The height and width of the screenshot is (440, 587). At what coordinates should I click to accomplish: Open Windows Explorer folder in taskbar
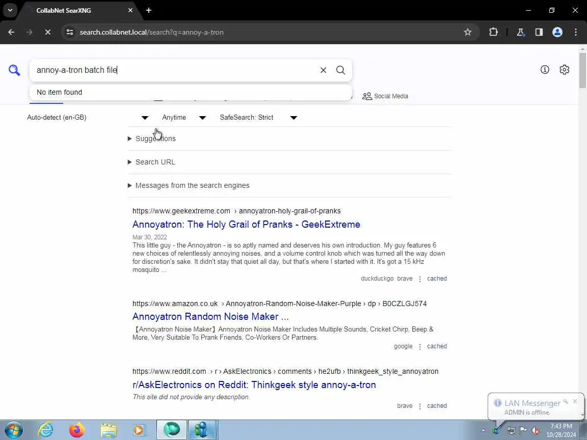tap(109, 430)
